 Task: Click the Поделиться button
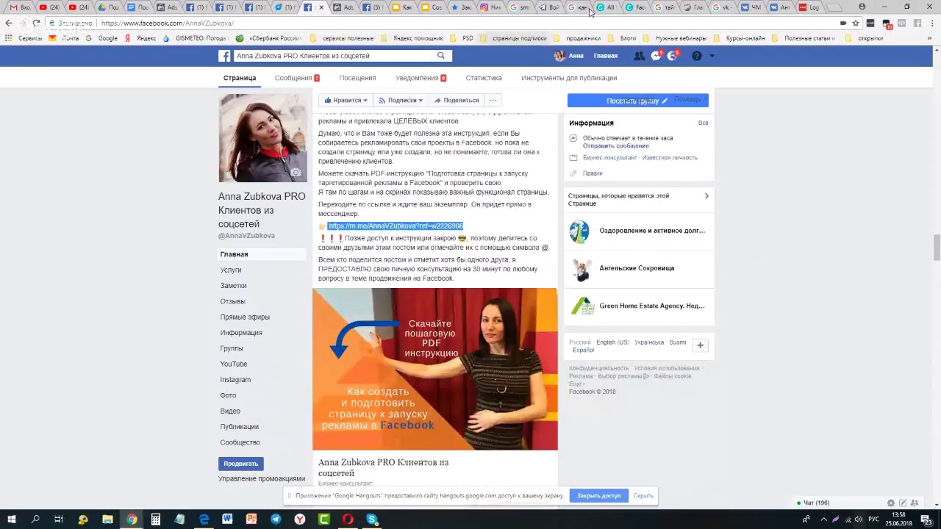click(457, 100)
